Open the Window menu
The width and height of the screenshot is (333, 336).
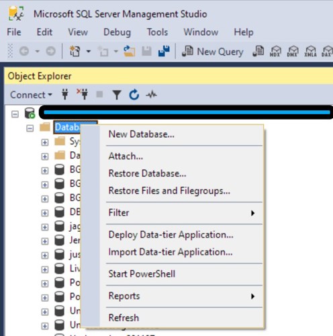click(x=201, y=32)
